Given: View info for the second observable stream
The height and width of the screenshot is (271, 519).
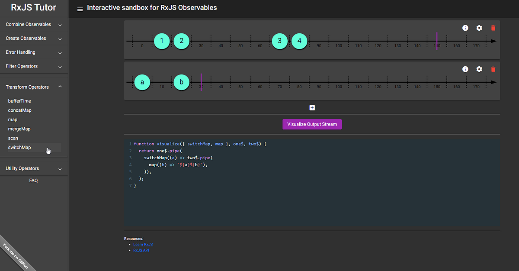Looking at the screenshot, I should click(x=465, y=69).
